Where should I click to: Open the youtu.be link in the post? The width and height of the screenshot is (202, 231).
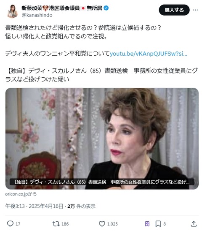[149, 54]
